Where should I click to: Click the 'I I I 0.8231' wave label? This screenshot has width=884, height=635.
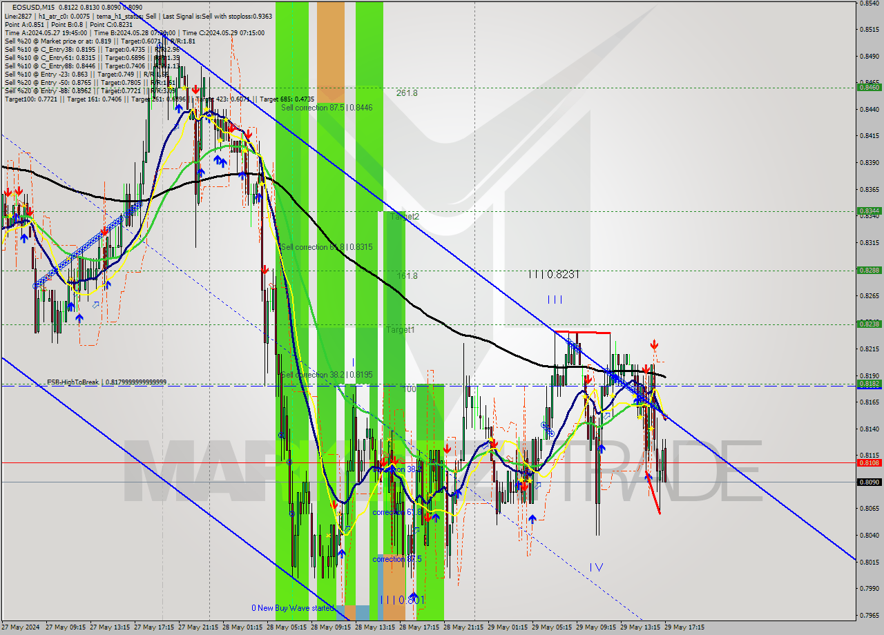(553, 274)
